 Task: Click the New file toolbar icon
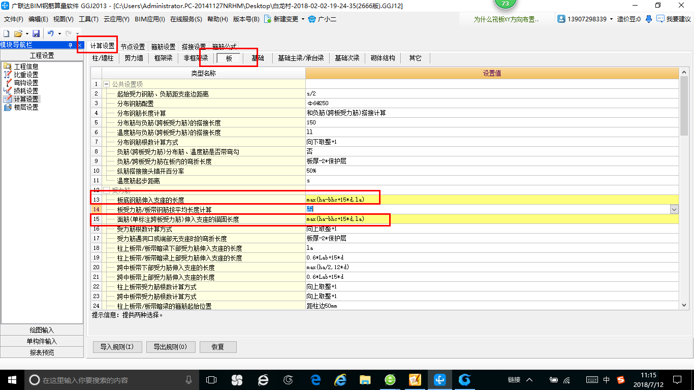pos(6,33)
